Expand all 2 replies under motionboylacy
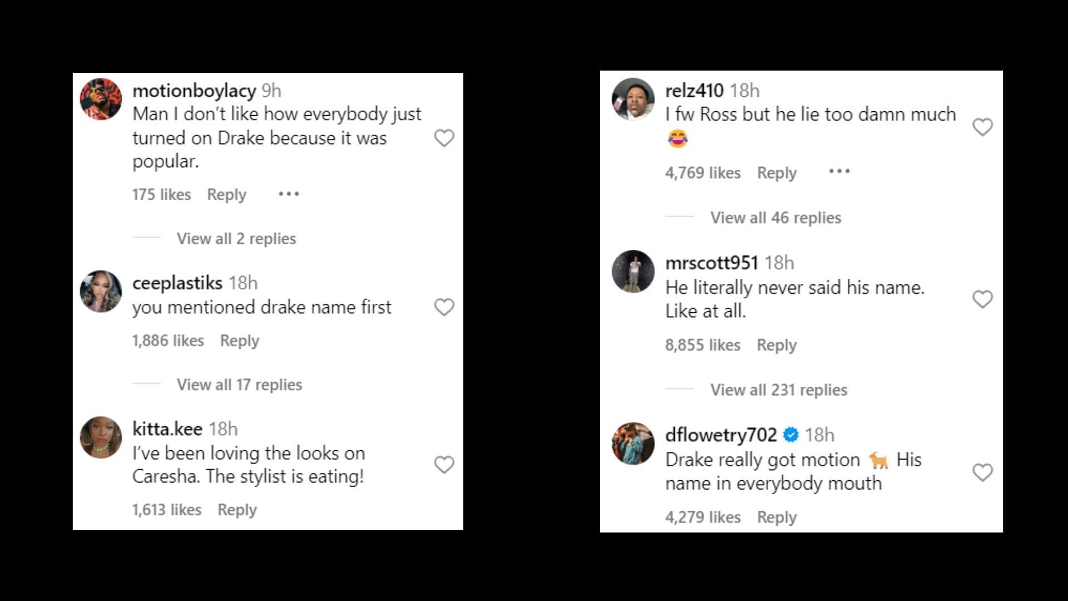 click(235, 239)
